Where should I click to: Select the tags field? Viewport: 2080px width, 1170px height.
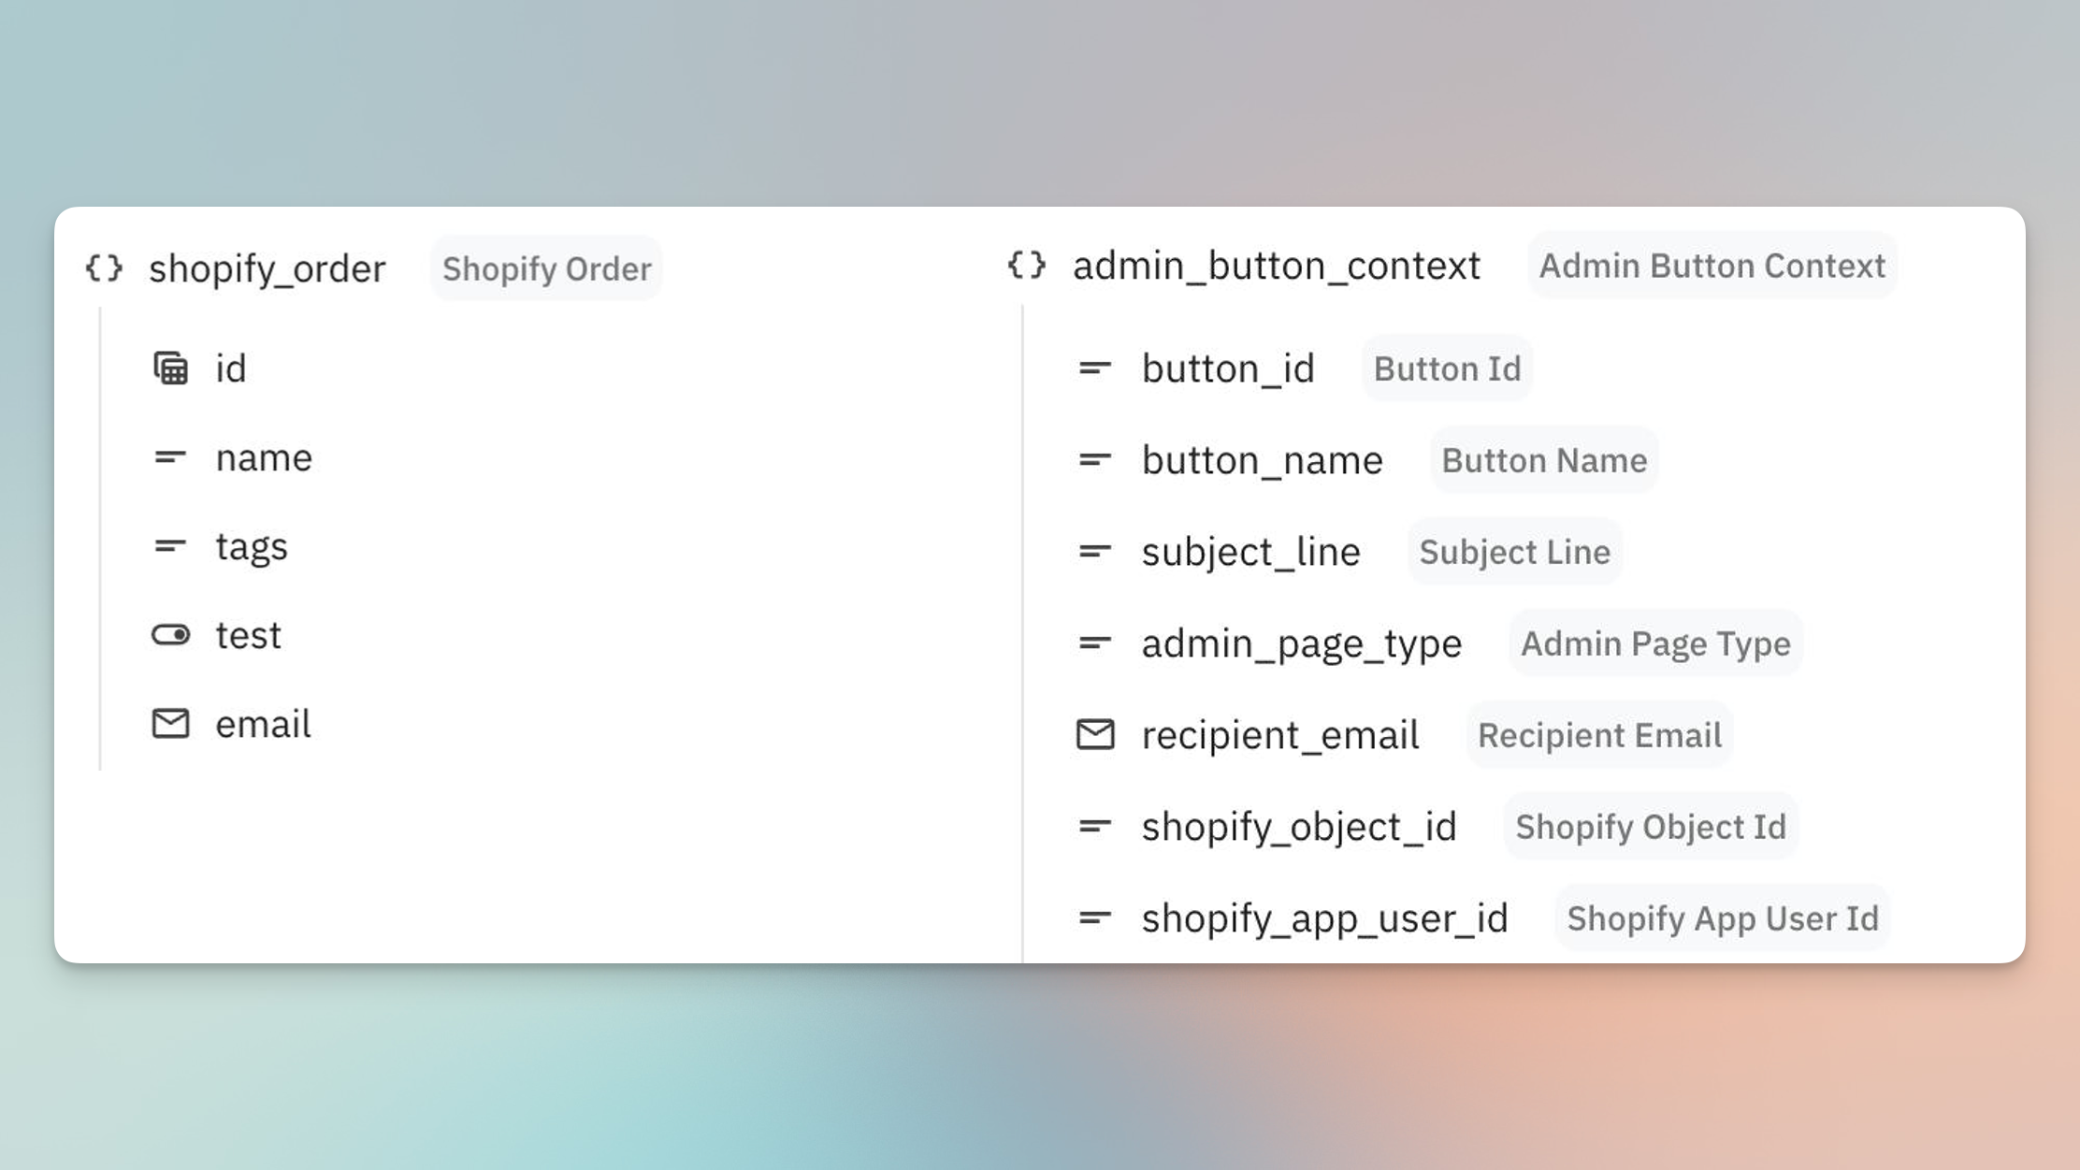point(252,547)
